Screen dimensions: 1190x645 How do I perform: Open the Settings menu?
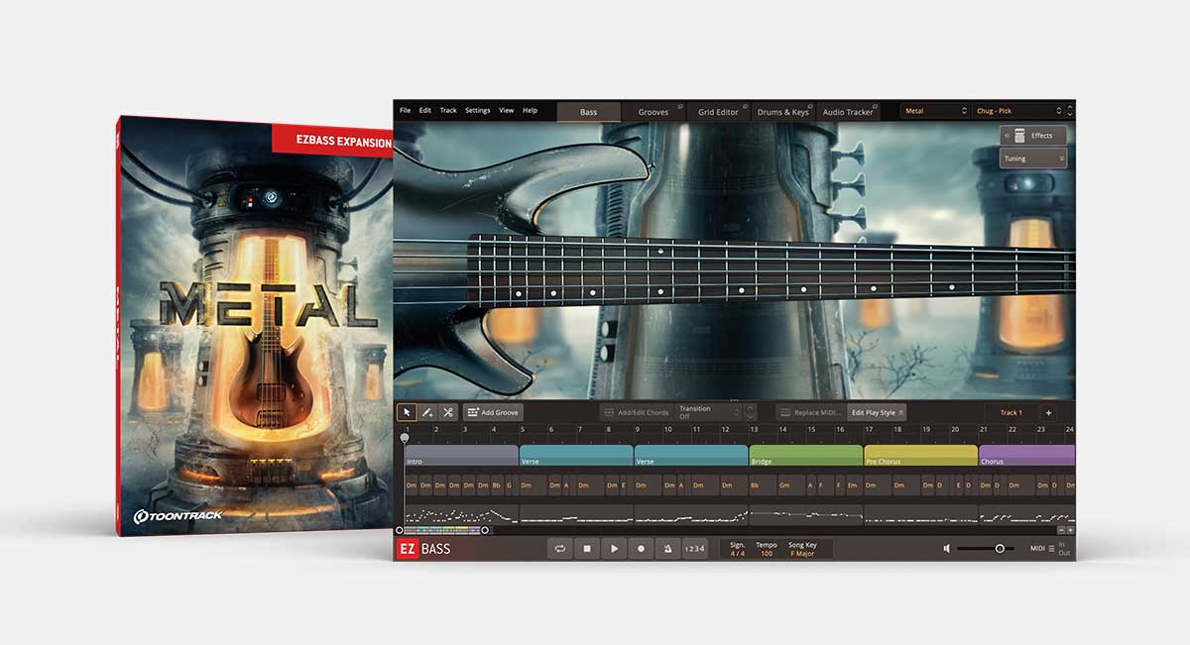[478, 111]
